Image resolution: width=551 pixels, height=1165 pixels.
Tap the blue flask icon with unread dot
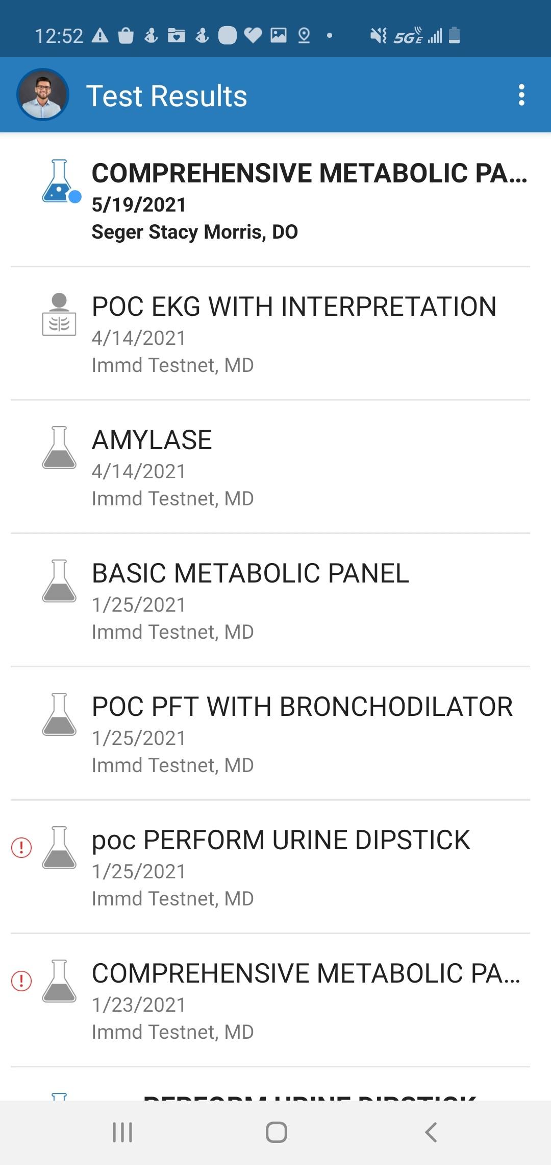coord(61,181)
